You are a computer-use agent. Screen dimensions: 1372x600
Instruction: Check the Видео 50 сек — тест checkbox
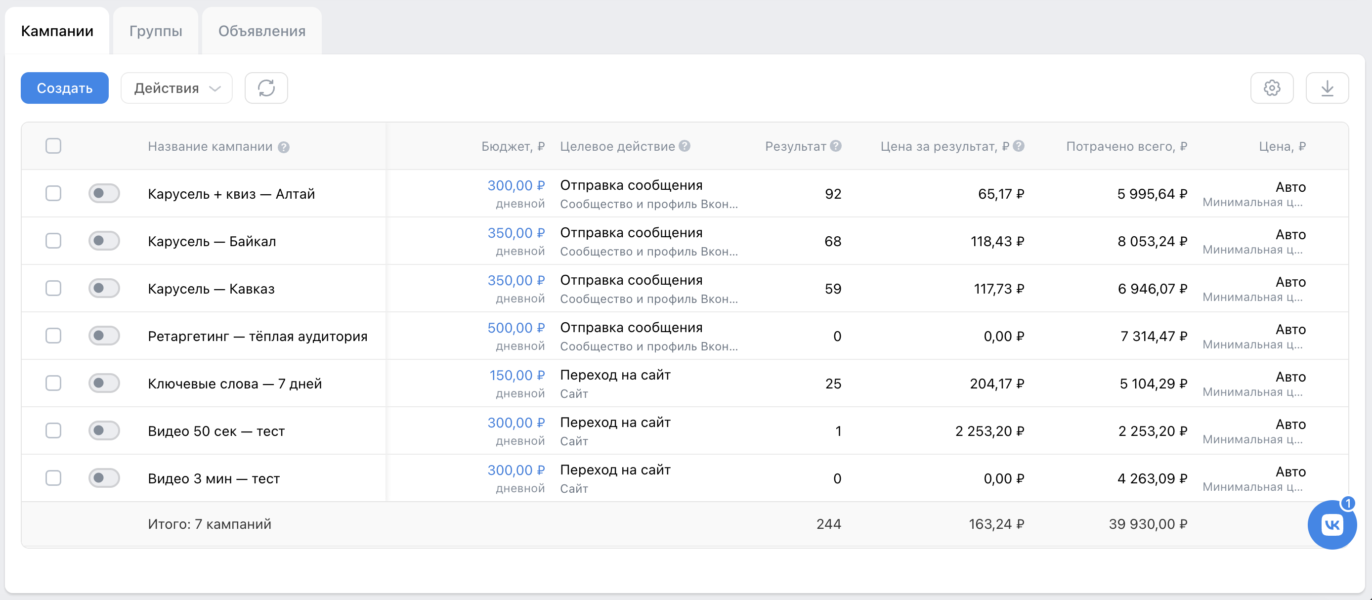click(53, 430)
